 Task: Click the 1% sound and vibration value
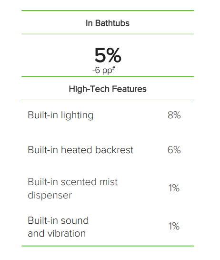(x=174, y=226)
